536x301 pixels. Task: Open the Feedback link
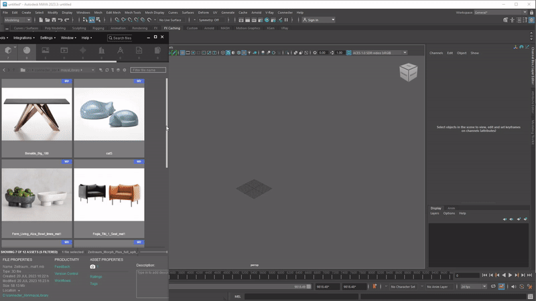(x=62, y=266)
